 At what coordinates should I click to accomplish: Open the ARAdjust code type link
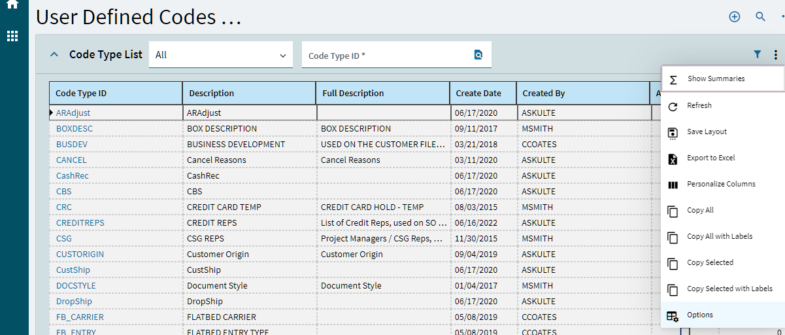coord(73,113)
